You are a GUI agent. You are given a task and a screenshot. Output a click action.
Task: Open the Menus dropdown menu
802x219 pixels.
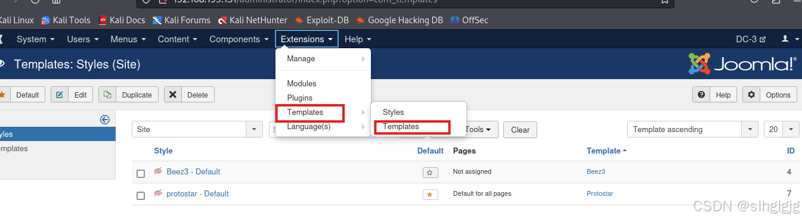point(128,39)
